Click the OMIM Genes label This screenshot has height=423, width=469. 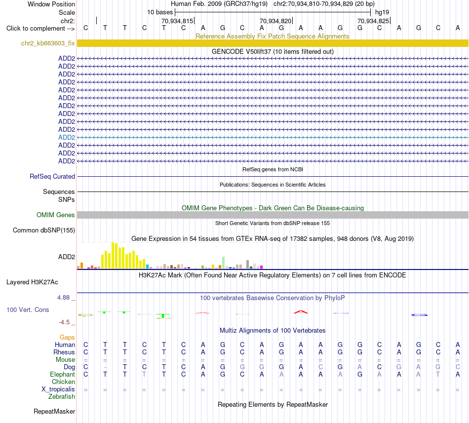click(55, 215)
